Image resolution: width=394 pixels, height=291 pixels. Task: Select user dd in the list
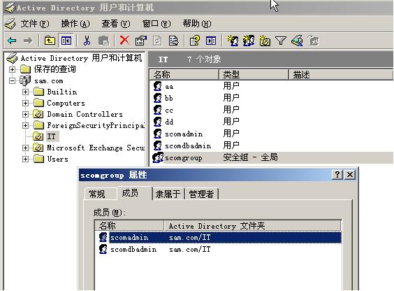(169, 122)
